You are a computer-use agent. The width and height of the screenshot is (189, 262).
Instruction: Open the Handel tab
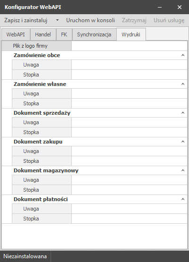[43, 34]
